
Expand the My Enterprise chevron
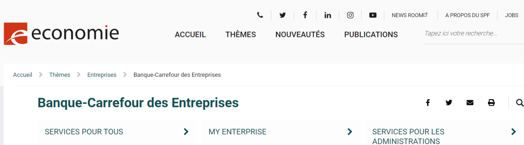click(x=350, y=132)
